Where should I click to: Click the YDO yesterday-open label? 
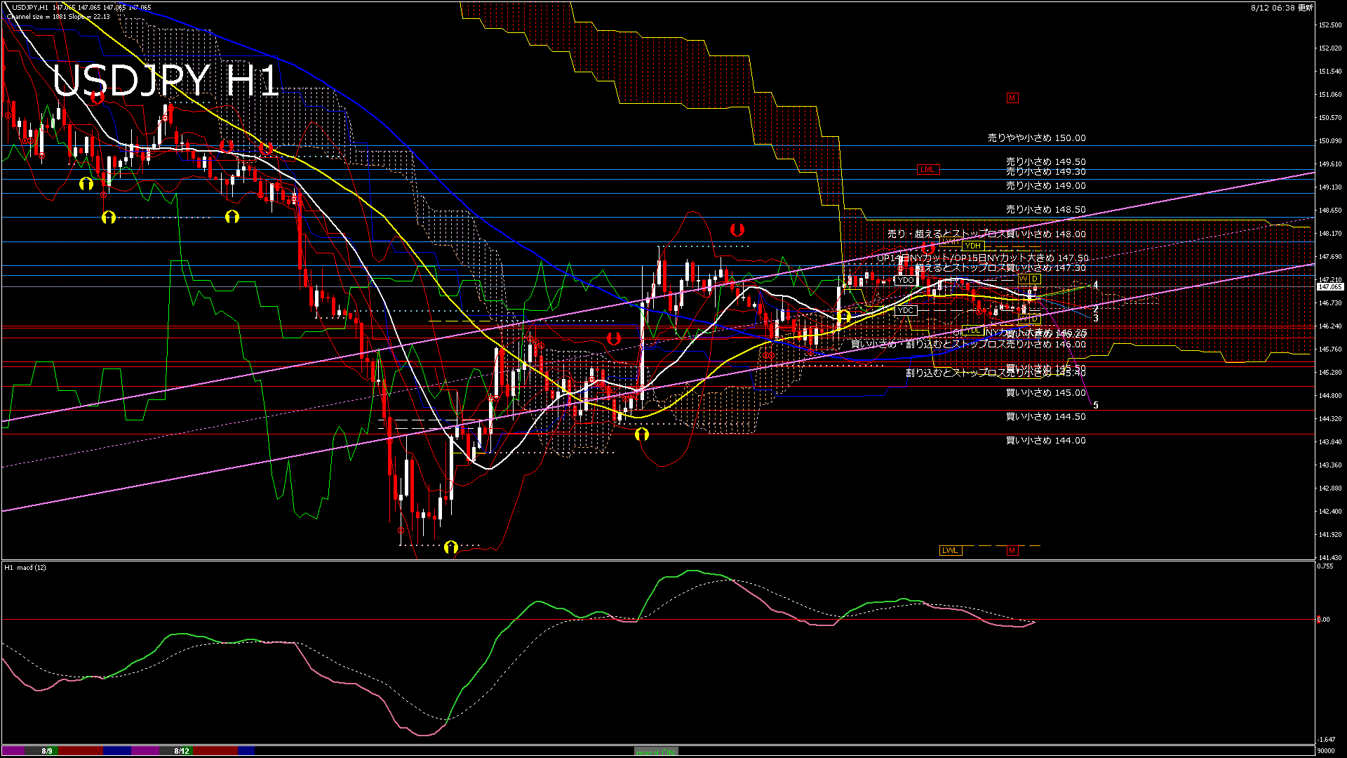click(905, 280)
